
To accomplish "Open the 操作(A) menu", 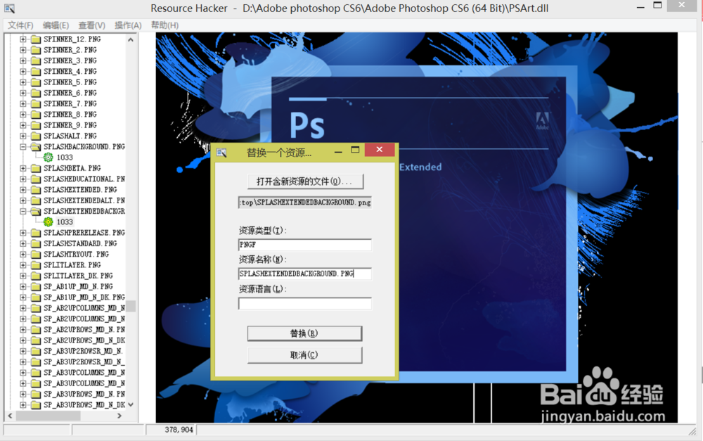I will tap(128, 25).
